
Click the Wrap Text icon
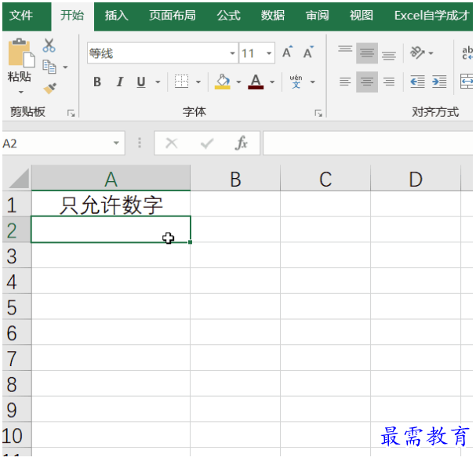click(467, 53)
